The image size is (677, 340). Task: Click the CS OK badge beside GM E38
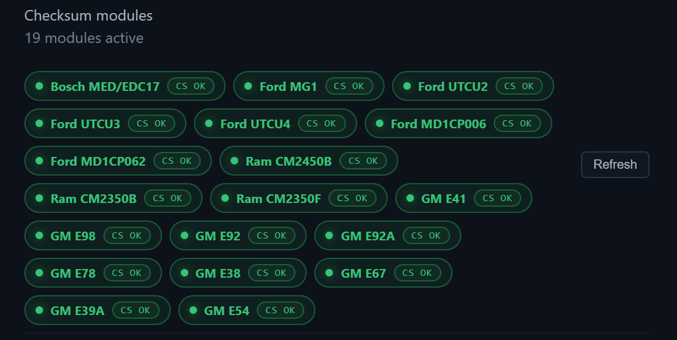click(x=272, y=273)
